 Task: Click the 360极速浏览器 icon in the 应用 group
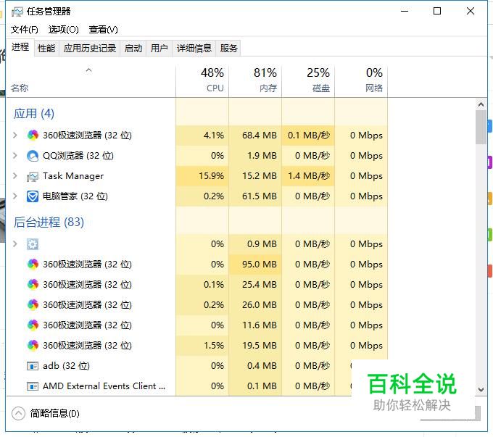[33, 136]
